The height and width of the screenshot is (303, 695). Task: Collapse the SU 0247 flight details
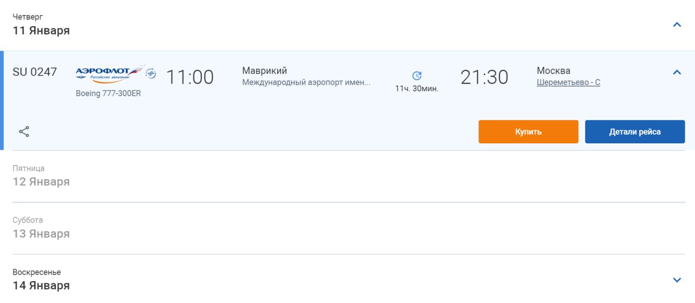[677, 72]
